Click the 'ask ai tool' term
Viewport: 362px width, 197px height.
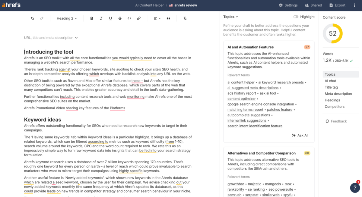coord(268,93)
